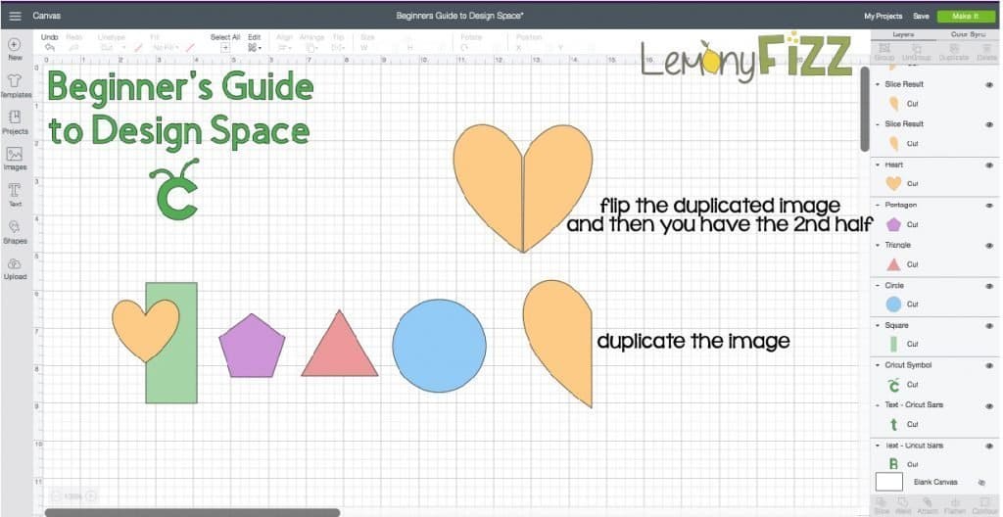1003x517 pixels.
Task: Collapse the Cricut Symbol layer group
Action: click(878, 365)
